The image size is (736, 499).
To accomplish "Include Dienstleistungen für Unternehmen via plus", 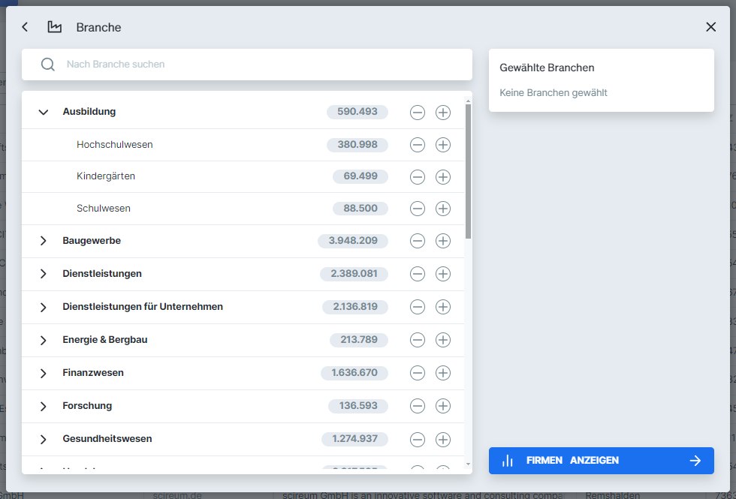I will click(x=443, y=307).
